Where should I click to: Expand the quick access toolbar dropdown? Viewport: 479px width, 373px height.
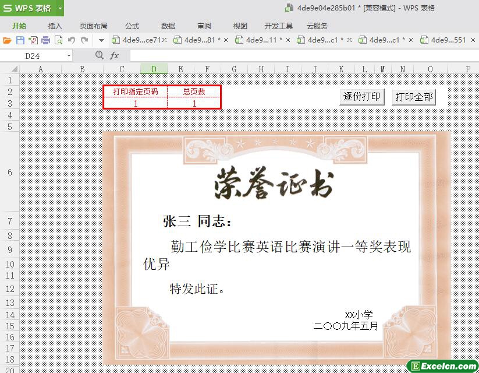101,40
